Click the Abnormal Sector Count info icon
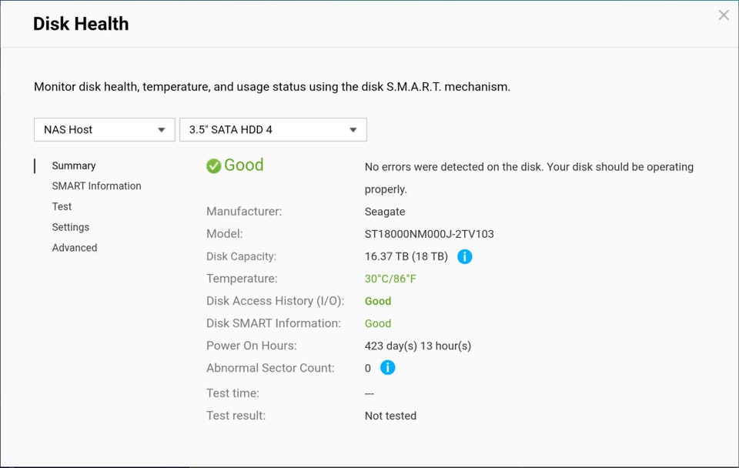739x468 pixels. 388,368
